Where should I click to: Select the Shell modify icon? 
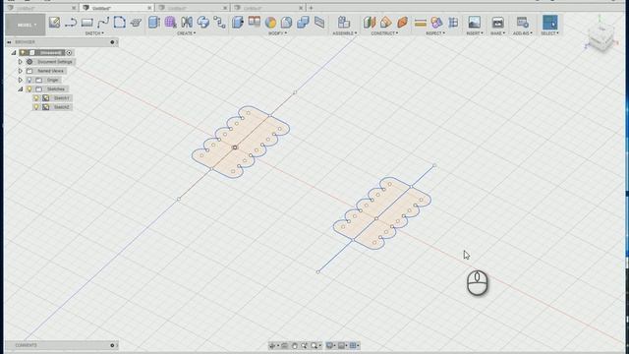point(286,22)
